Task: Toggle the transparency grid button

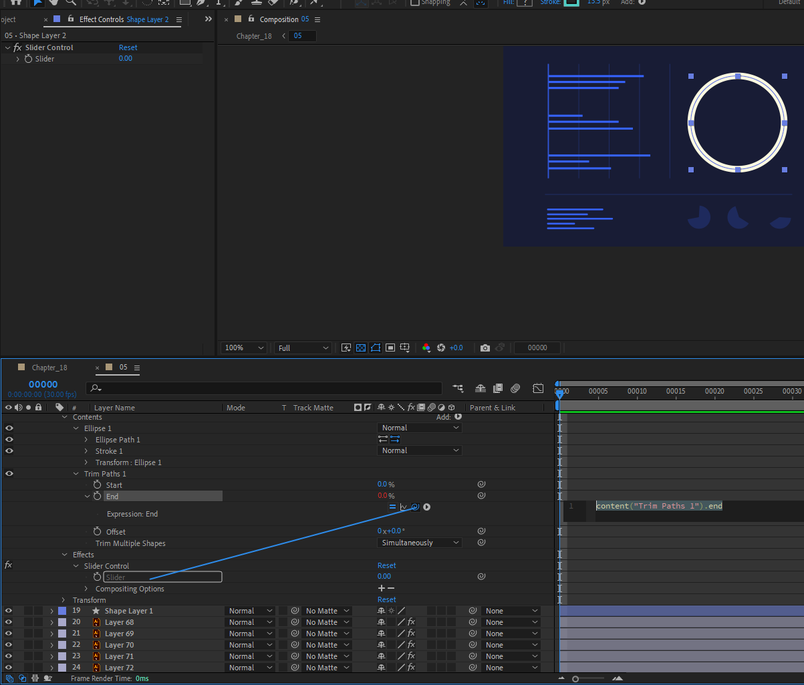Action: coord(361,348)
